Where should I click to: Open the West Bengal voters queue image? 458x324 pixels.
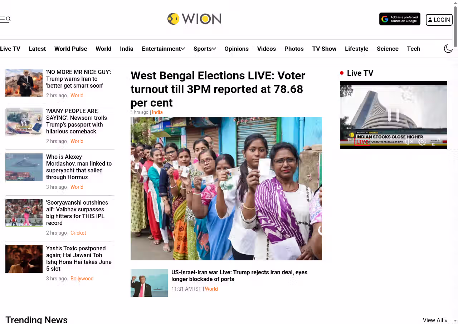tap(226, 188)
